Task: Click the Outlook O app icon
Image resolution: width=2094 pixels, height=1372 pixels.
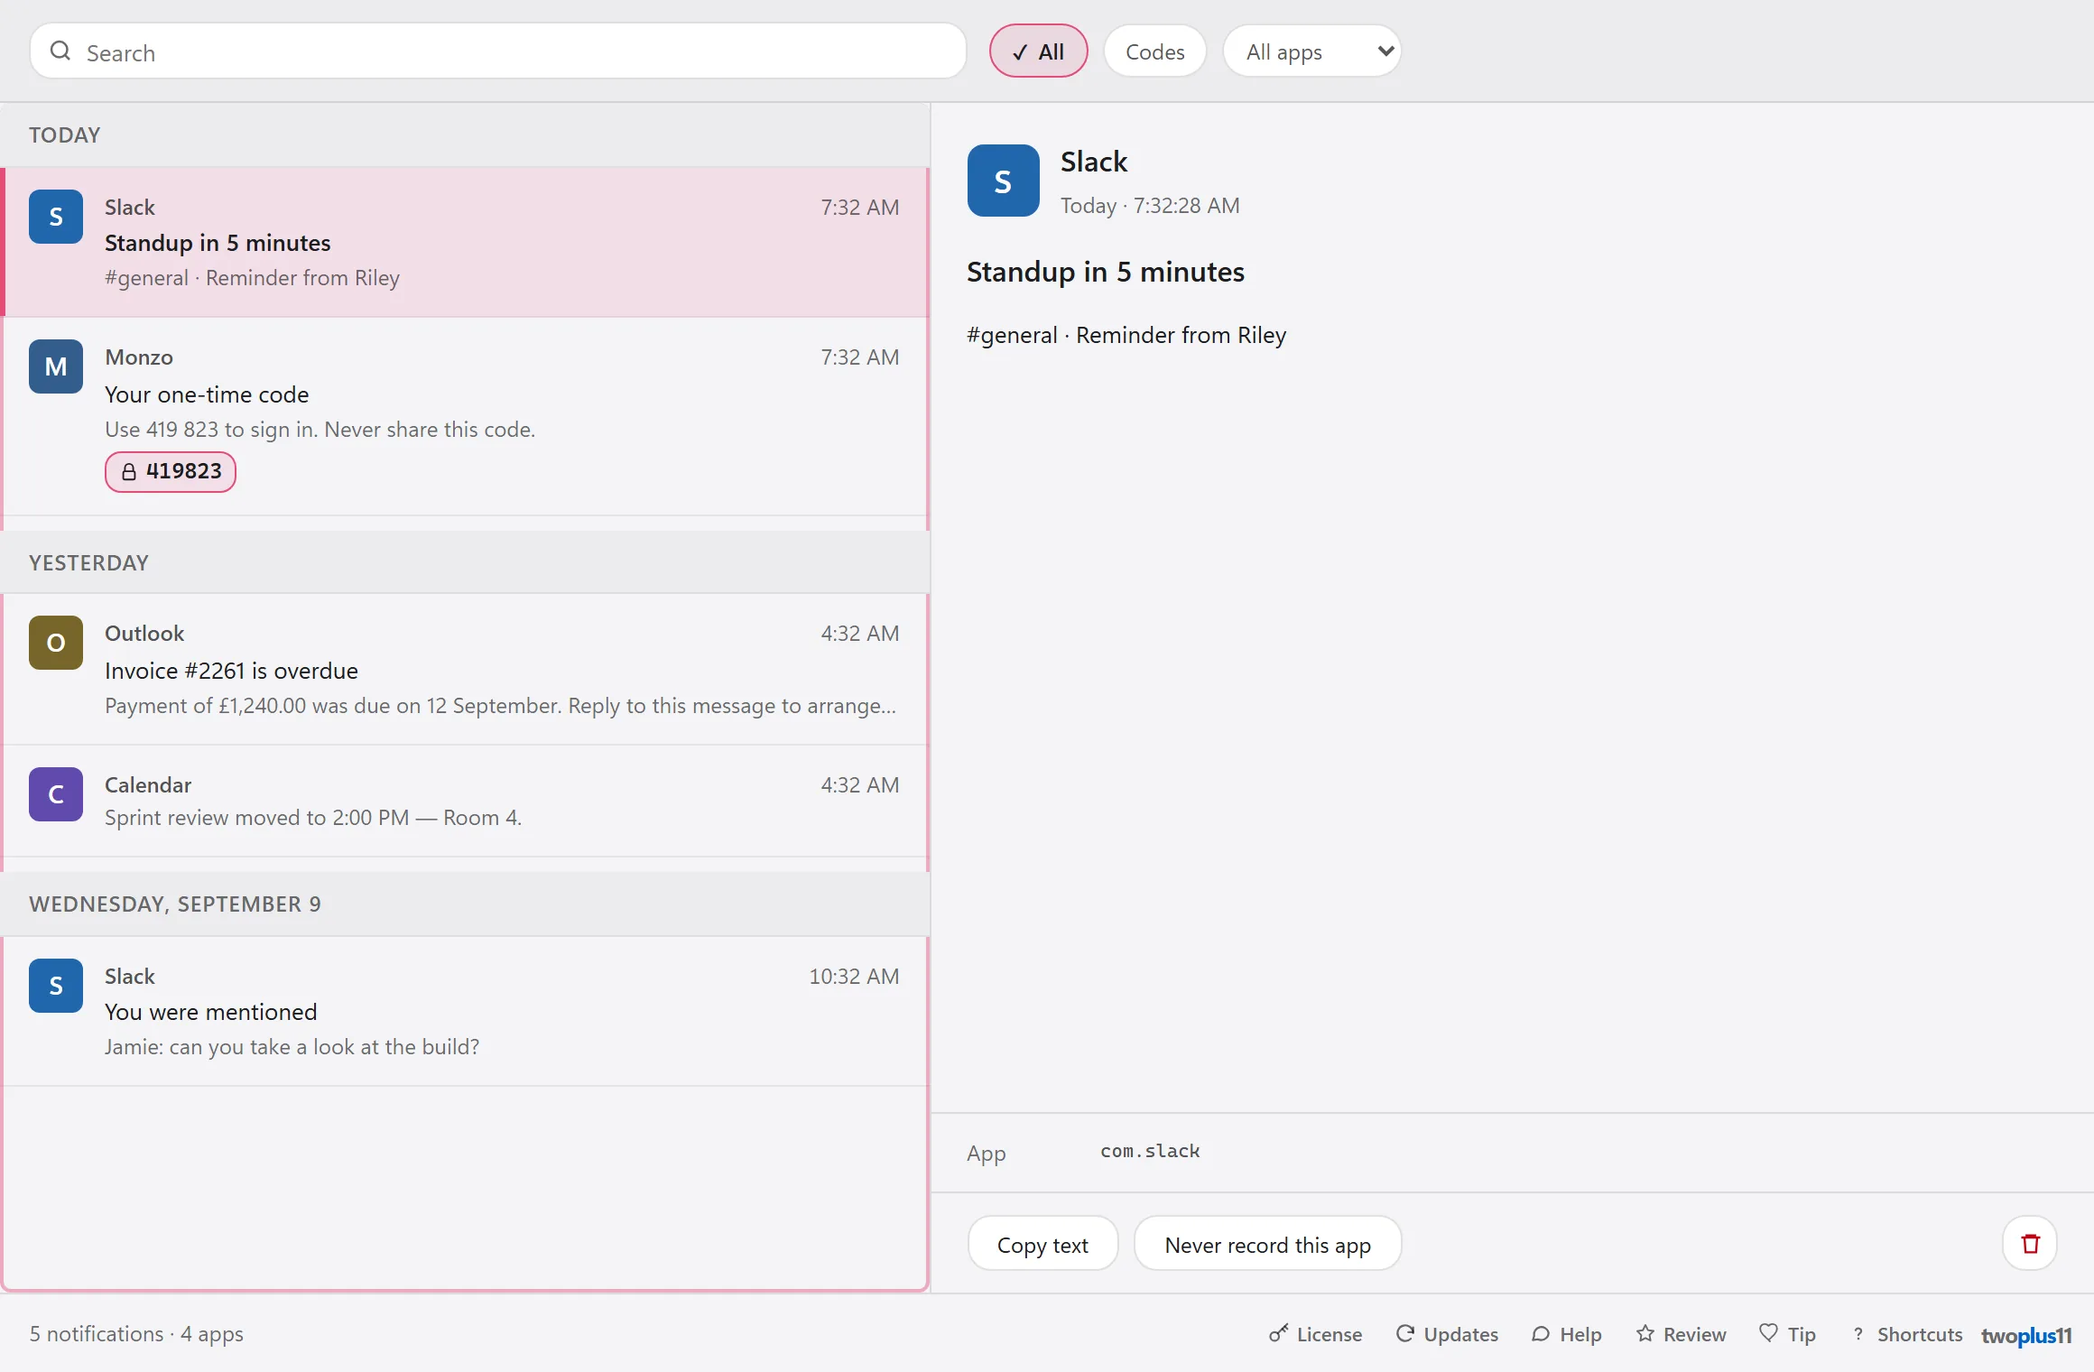Action: (x=56, y=643)
